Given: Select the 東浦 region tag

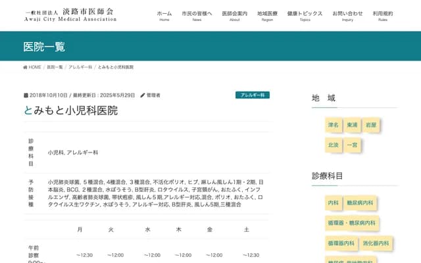Looking at the screenshot, I should point(353,124).
